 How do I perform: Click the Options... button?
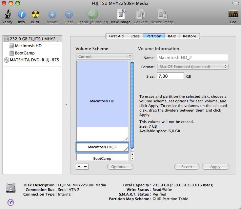[120, 167]
